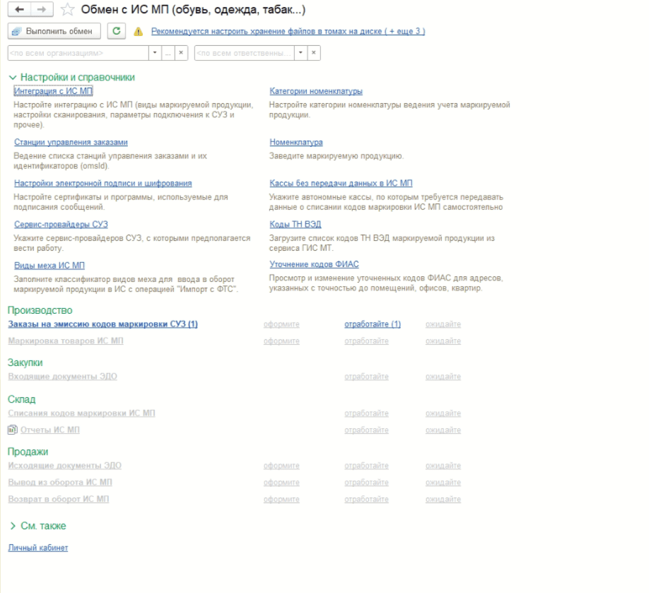
Task: Open Коды ТН ВЭД reference link
Action: pos(295,224)
